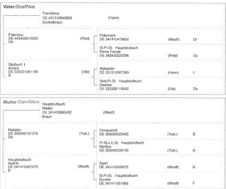This screenshot has width=226, height=189.
Task: Select Alabaster in the pedigree tree
Action: tap(107, 68)
